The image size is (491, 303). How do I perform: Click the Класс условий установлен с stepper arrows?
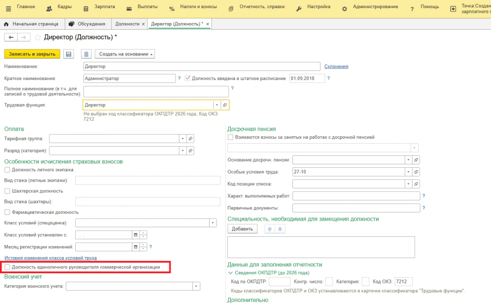coord(143,235)
